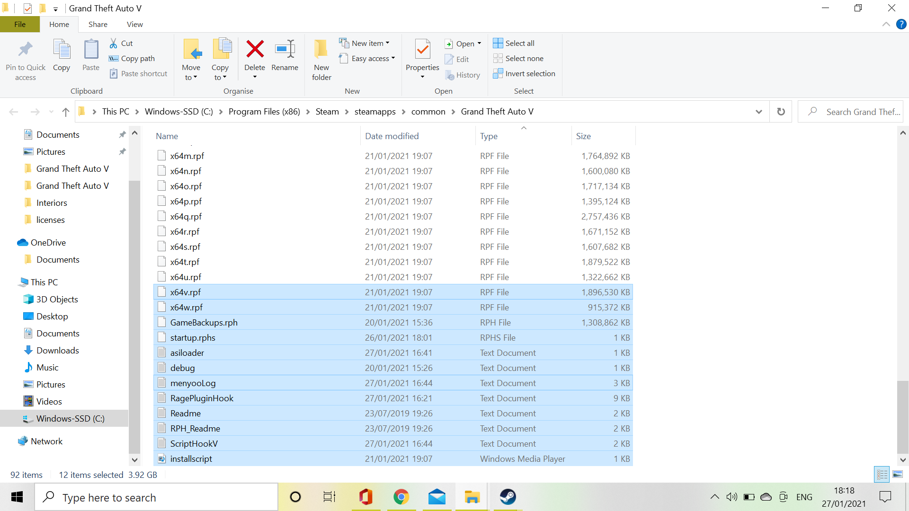Click the New folder icon

[321, 49]
